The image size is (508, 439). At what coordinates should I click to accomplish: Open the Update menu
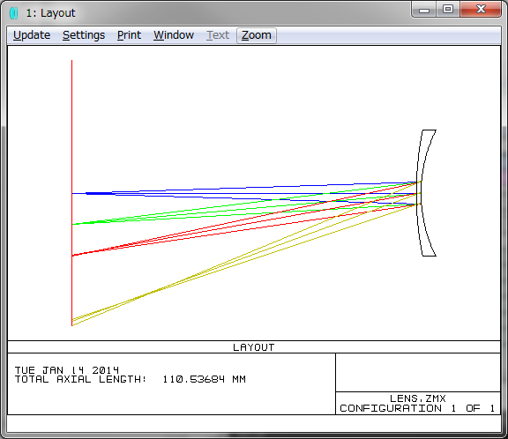(x=32, y=35)
